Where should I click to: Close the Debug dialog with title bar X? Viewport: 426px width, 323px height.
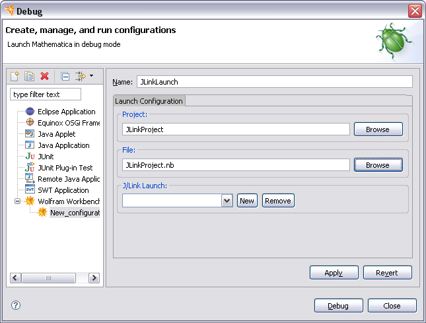coord(415,11)
